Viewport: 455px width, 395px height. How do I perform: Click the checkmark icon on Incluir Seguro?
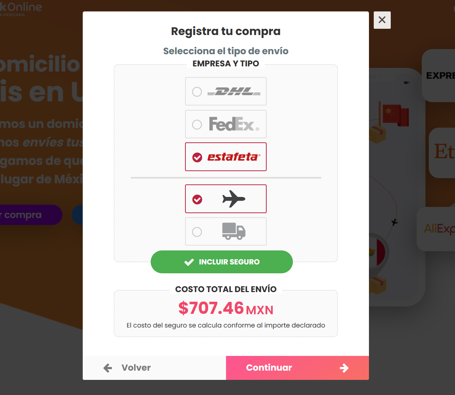pos(189,262)
